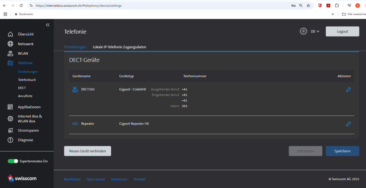Click the Logout button
Viewport: 366px width, 188px height.
point(342,31)
